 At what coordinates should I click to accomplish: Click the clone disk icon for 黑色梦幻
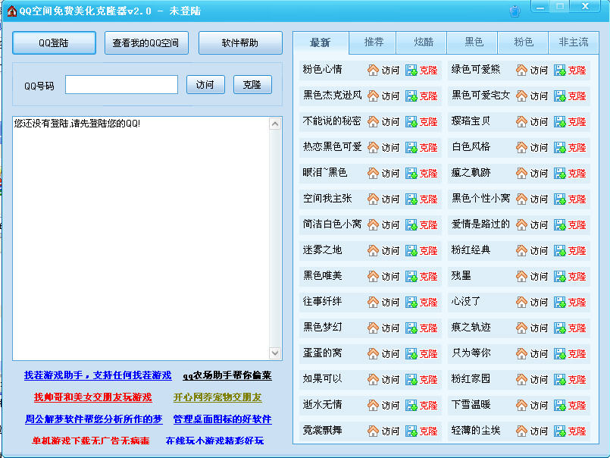click(x=411, y=328)
